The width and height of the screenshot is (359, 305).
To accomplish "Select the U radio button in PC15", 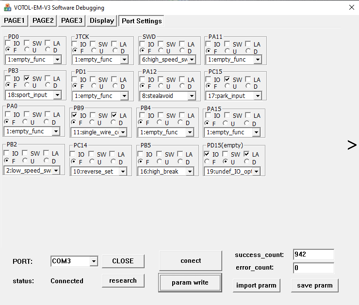I will point(227,86).
